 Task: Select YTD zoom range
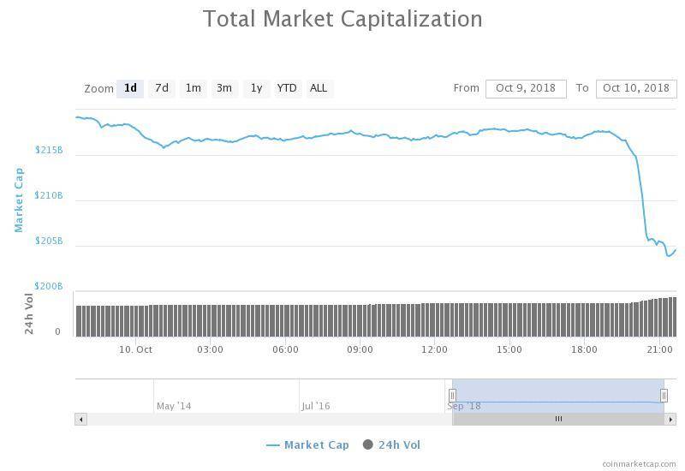(287, 88)
